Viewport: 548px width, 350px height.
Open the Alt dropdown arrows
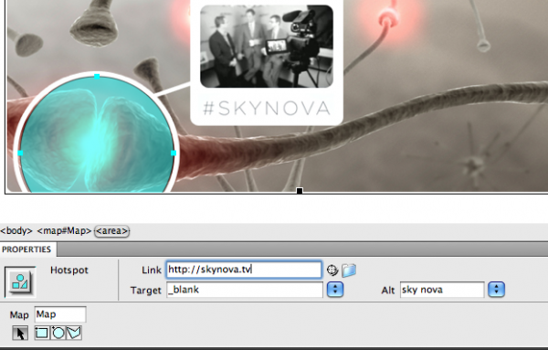[x=496, y=290]
